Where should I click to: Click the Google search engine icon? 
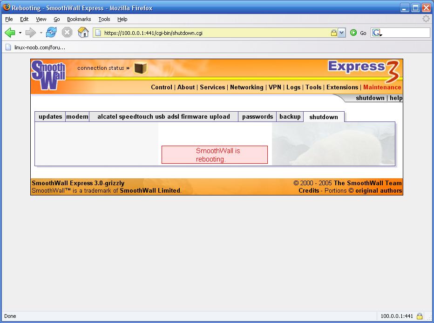(377, 33)
